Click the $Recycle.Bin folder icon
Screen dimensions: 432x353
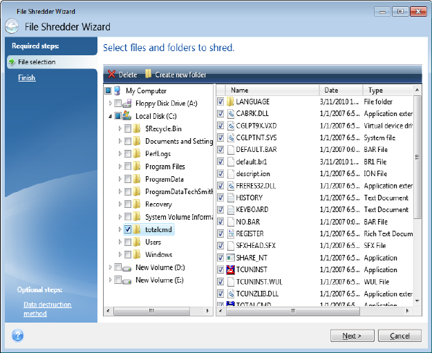pyautogui.click(x=137, y=128)
